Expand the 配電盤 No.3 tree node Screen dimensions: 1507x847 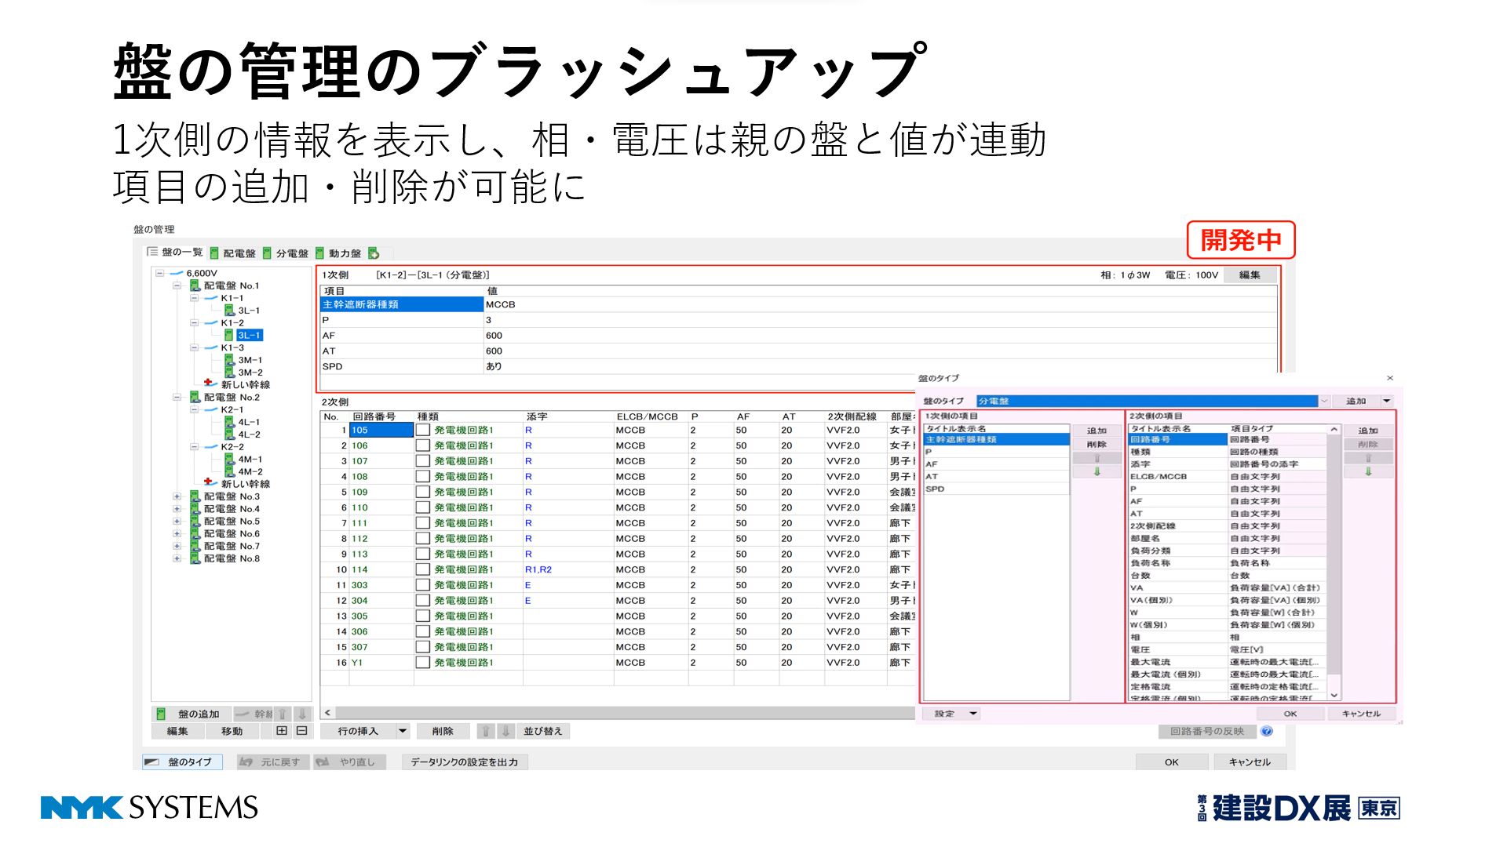[177, 496]
